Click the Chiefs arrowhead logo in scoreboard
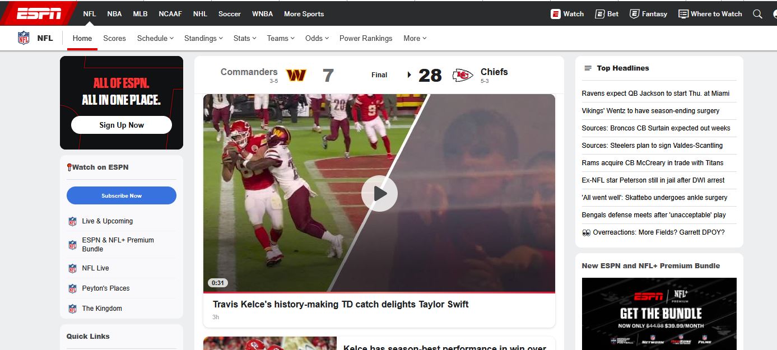This screenshot has height=350, width=777. pyautogui.click(x=463, y=75)
